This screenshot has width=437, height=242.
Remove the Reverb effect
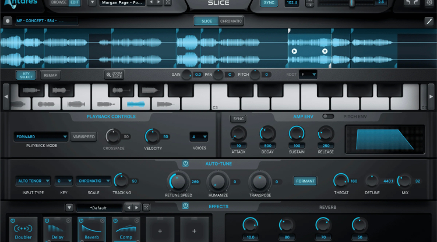(103, 220)
